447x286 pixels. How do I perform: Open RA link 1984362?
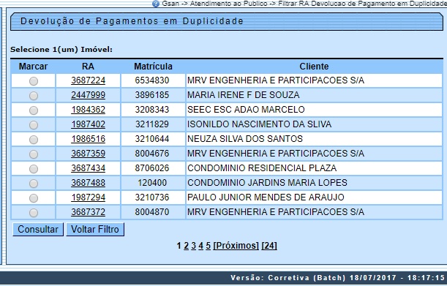[88, 110]
